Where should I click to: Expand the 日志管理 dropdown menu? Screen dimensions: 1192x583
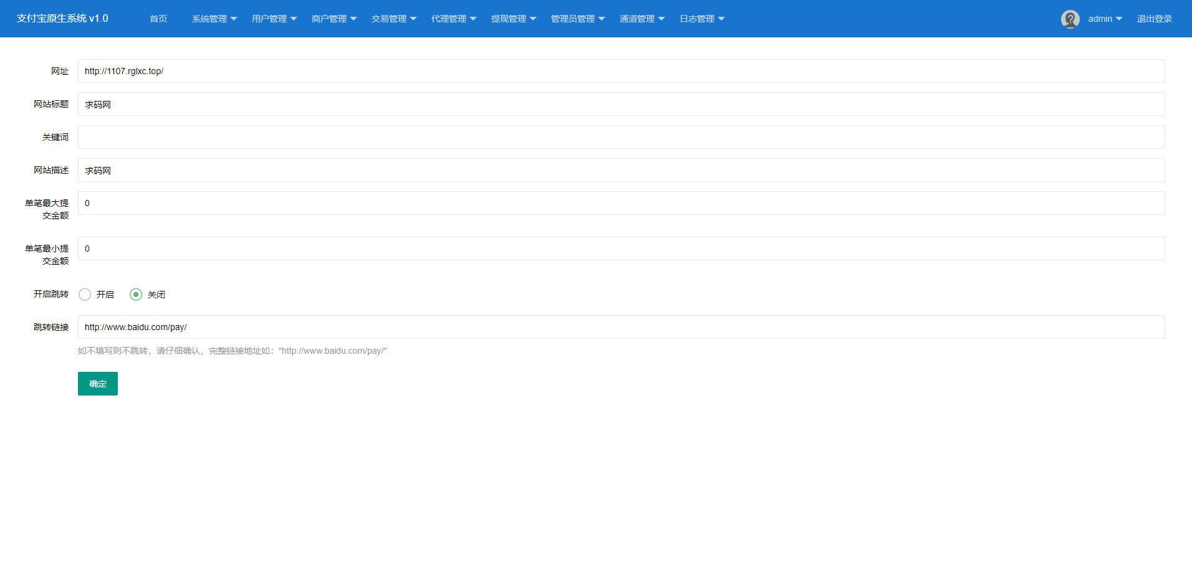(701, 19)
